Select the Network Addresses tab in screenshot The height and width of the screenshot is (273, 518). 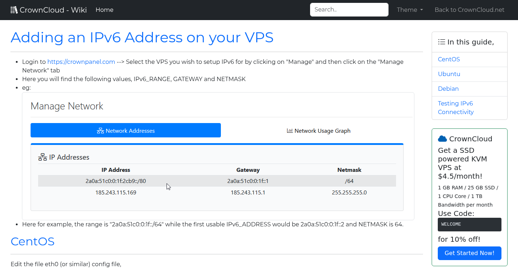126,130
